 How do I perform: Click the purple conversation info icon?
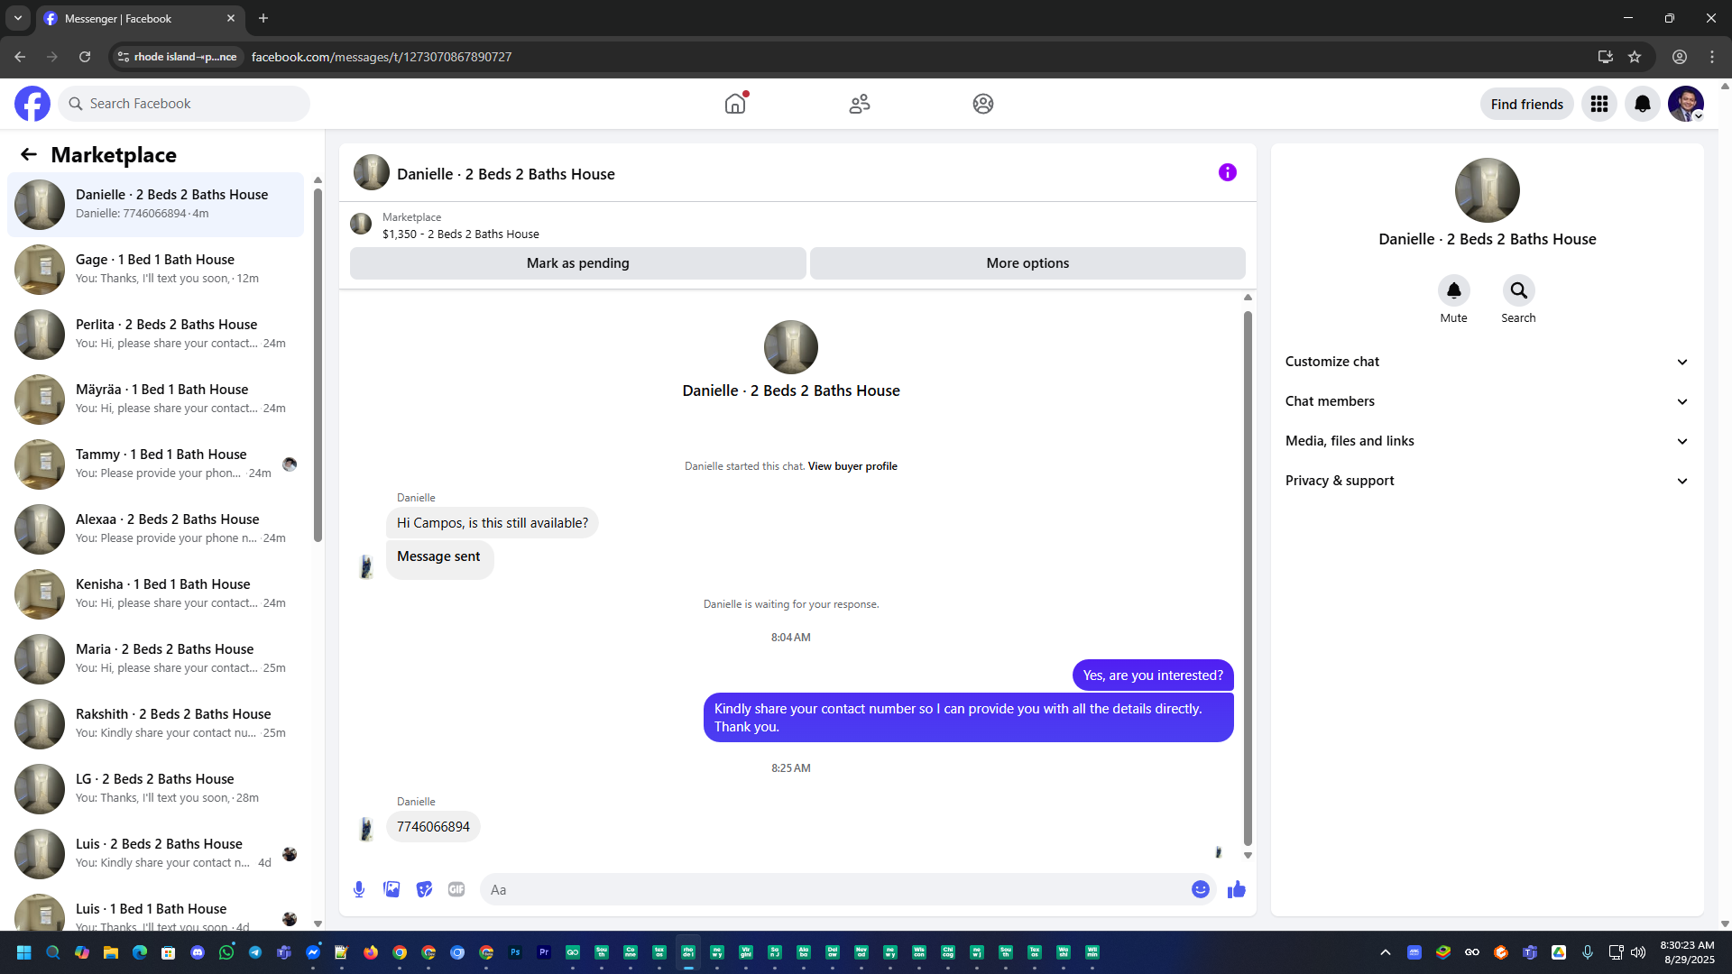click(1227, 172)
